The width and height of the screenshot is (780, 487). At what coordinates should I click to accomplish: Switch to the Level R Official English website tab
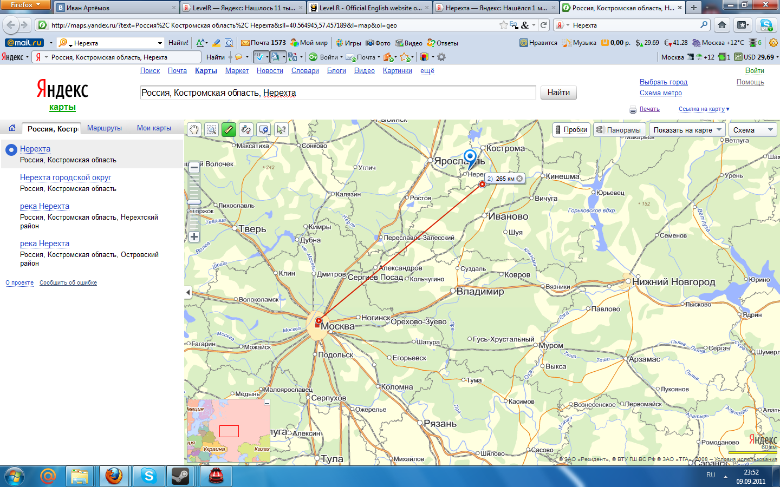[x=369, y=8]
